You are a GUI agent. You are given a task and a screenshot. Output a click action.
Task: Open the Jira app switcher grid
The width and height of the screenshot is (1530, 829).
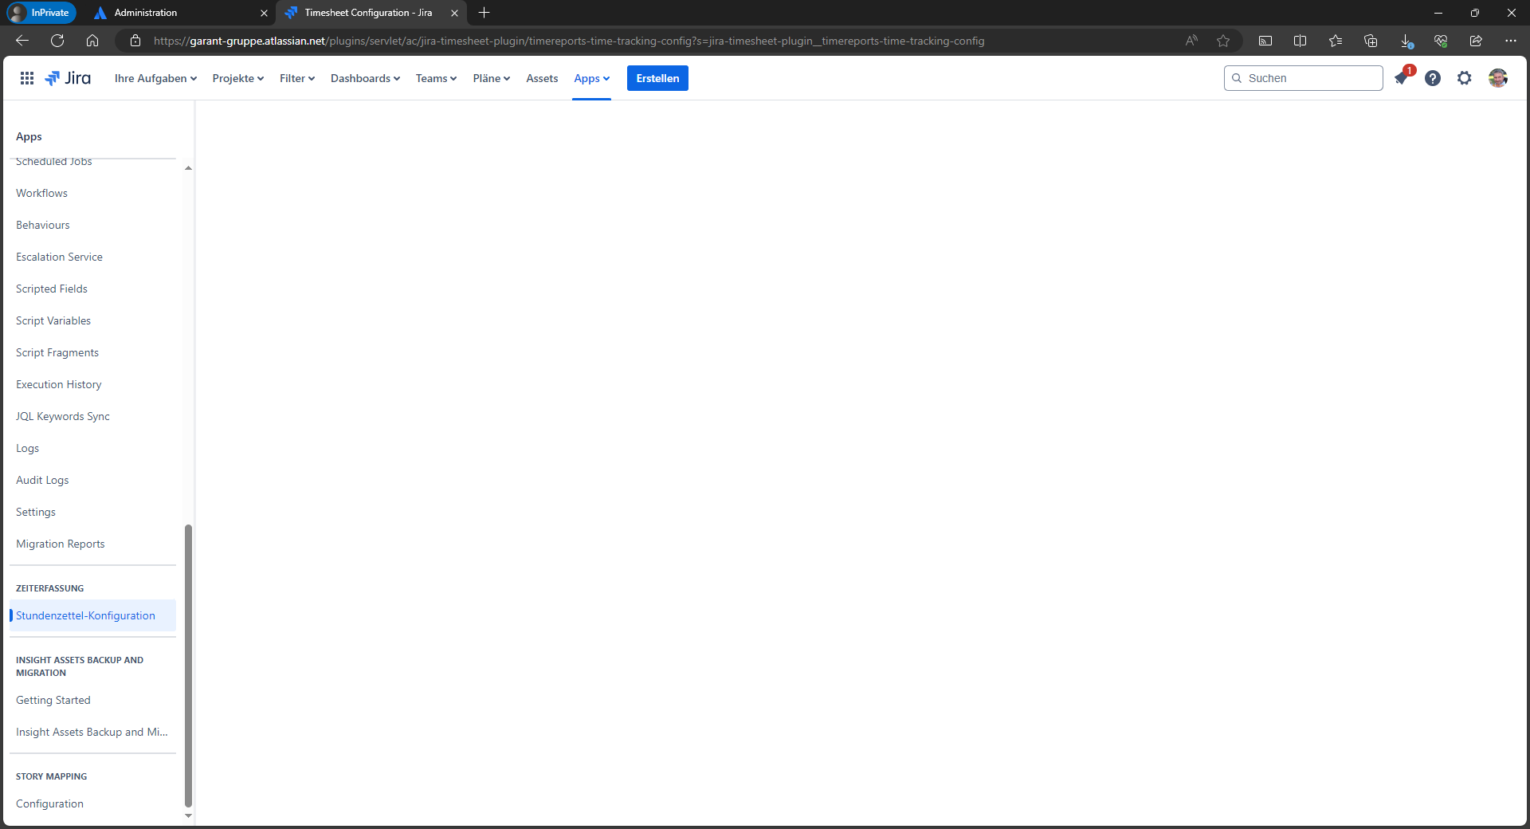tap(27, 78)
